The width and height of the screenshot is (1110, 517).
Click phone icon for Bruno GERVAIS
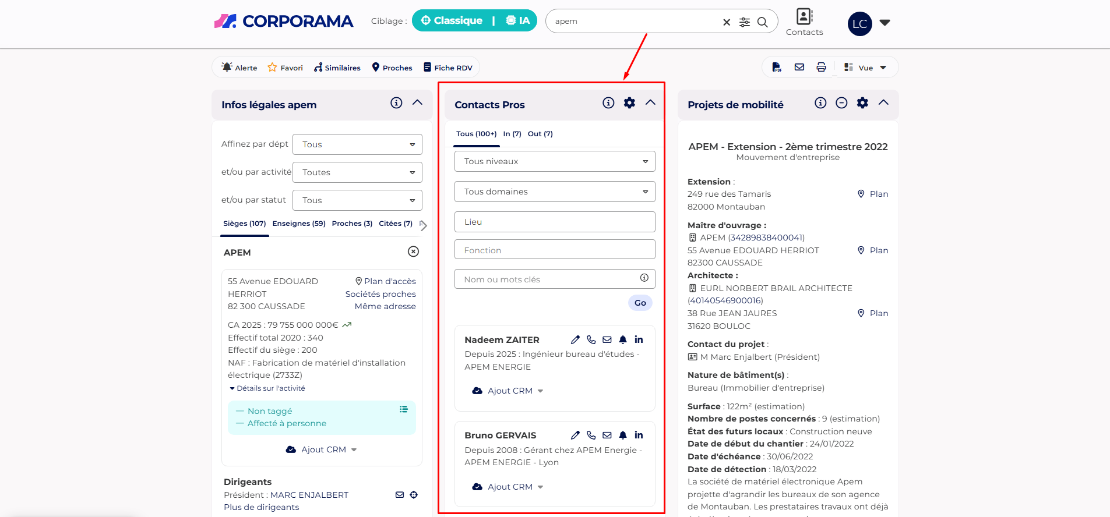[591, 435]
